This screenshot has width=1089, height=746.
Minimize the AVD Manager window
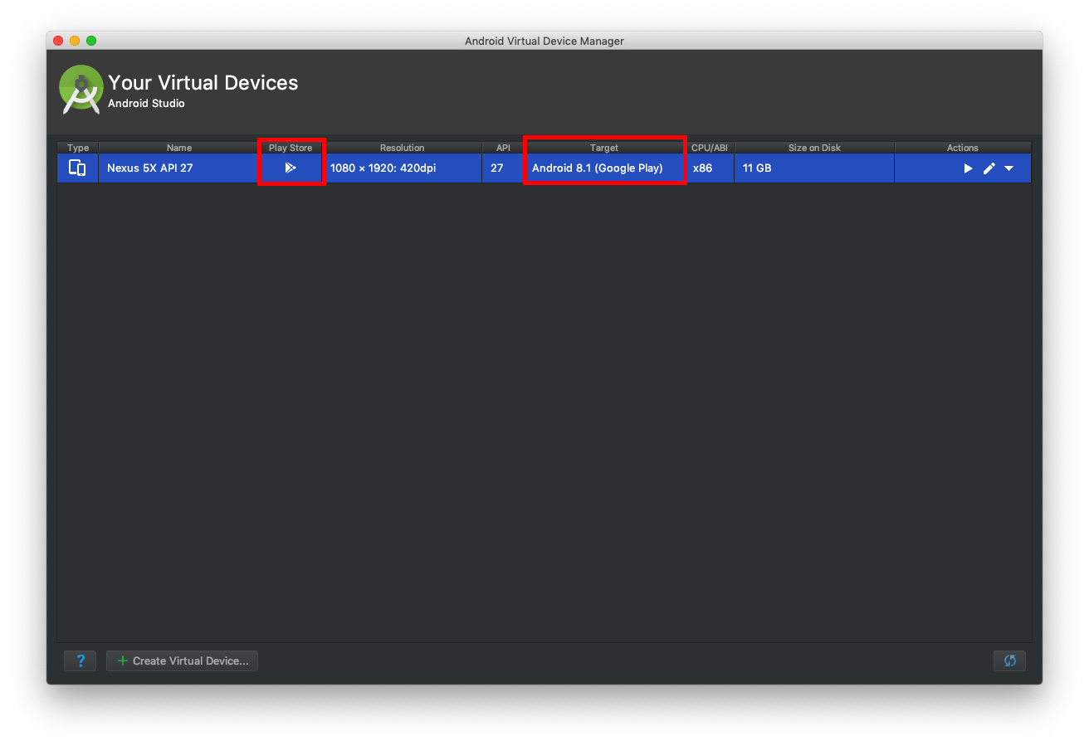(75, 41)
